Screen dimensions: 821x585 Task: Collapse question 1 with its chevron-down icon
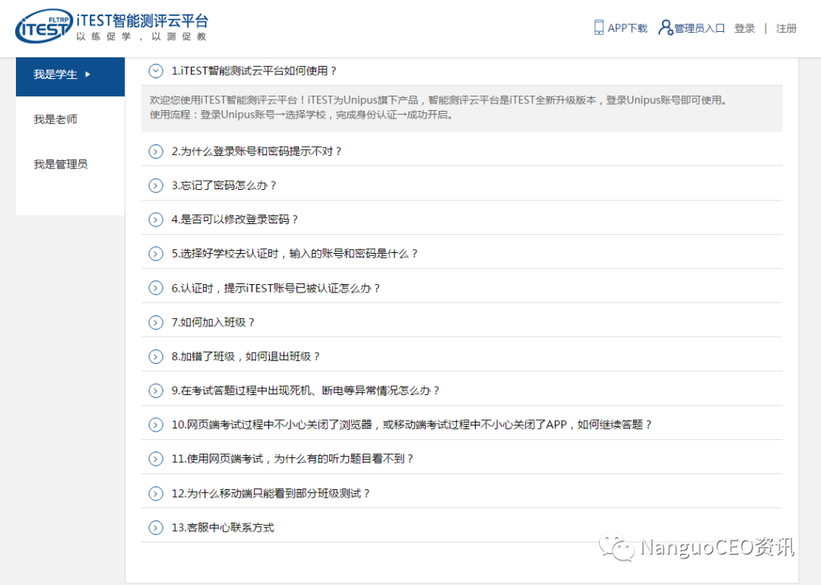point(156,71)
